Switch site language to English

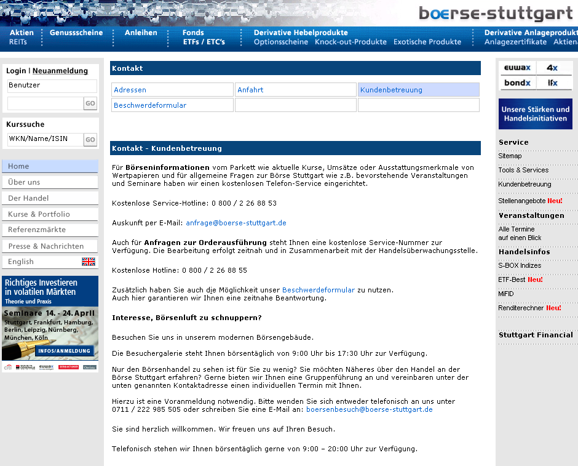pyautogui.click(x=50, y=262)
